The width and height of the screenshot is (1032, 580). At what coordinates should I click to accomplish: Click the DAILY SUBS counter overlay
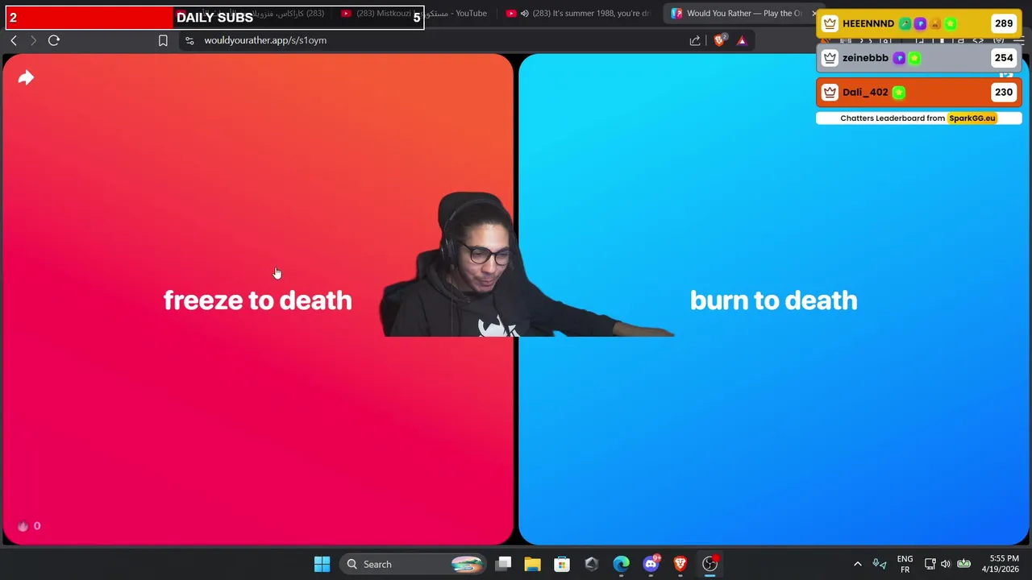coord(213,17)
